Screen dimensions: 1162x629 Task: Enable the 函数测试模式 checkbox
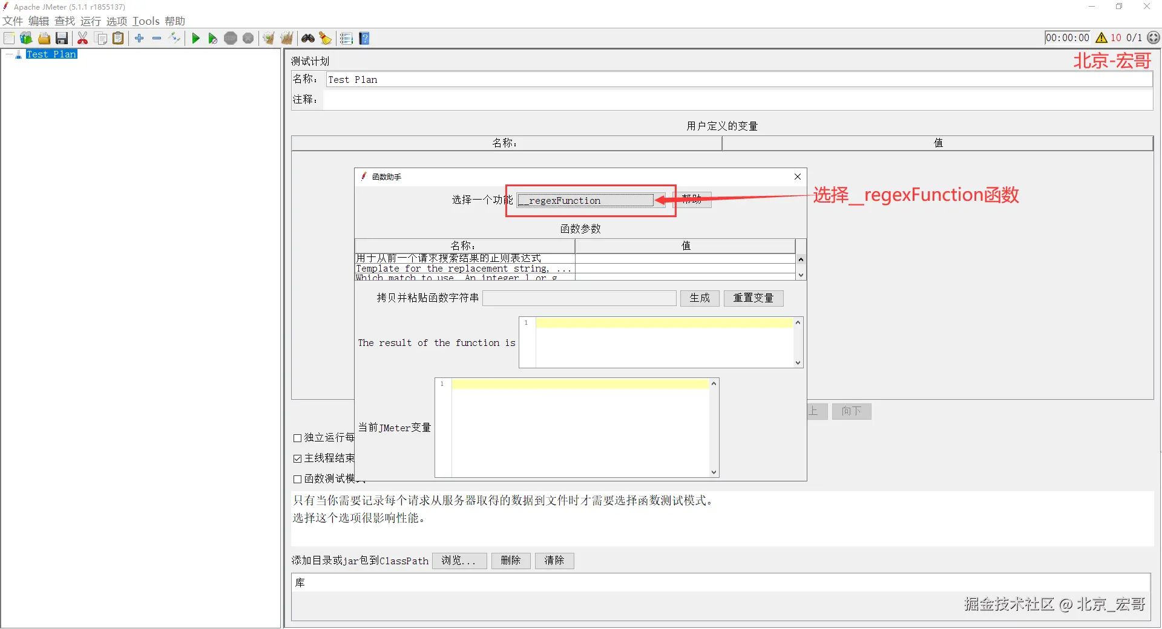point(297,479)
